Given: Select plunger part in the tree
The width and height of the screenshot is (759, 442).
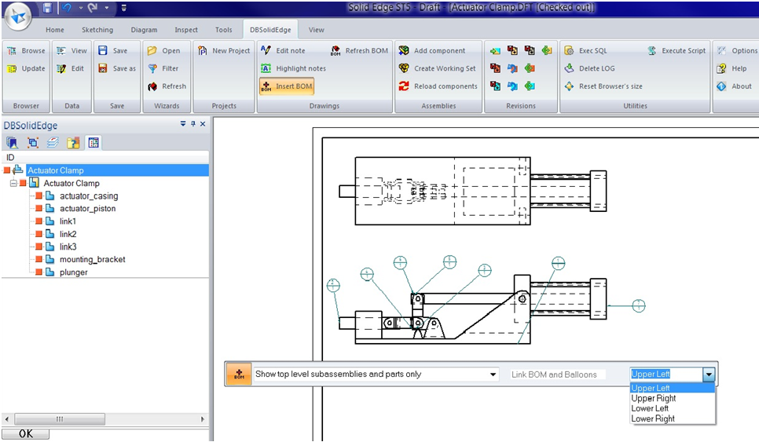Looking at the screenshot, I should [x=74, y=272].
